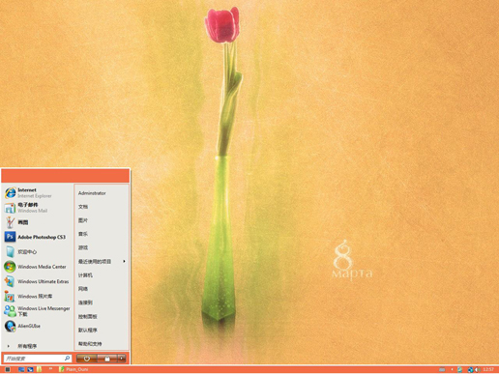
Task: Open the Welcome Center (欢迎中心)
Action: coord(37,252)
